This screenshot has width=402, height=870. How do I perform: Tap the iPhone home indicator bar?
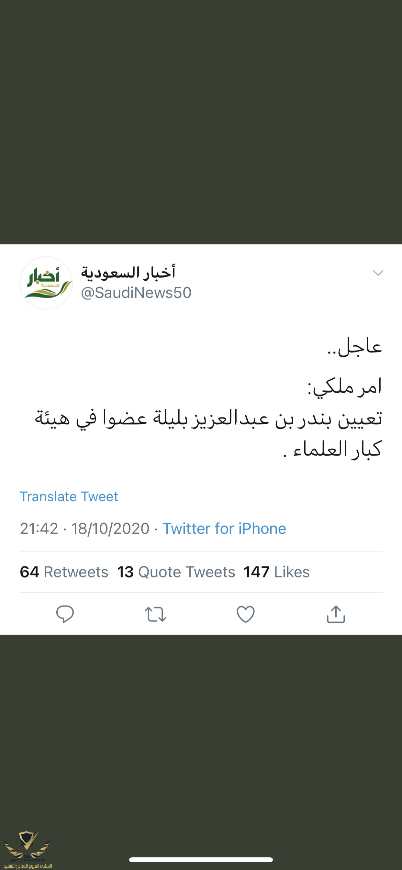pyautogui.click(x=201, y=860)
